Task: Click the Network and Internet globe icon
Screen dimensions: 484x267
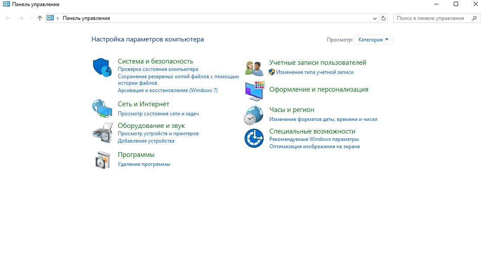Action: pos(102,108)
